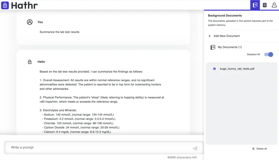The height and width of the screenshot is (160, 279).
Task: Click the Hathr brand name
Action: coord(24,5)
